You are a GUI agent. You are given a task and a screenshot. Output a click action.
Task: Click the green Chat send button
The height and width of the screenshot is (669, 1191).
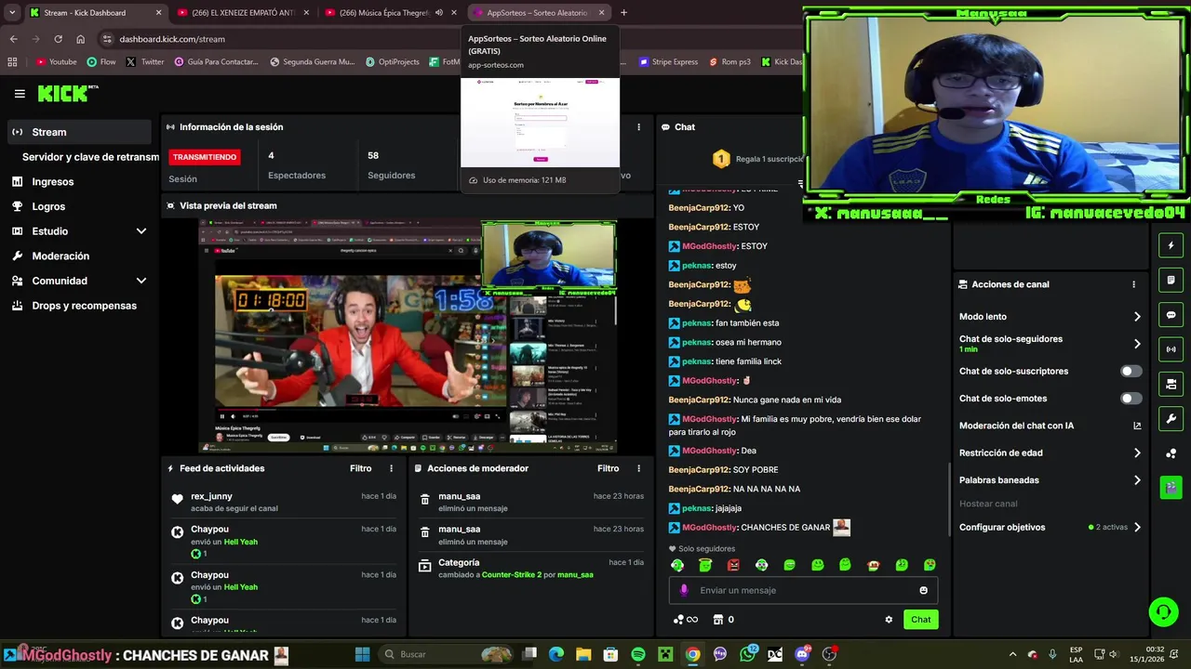[920, 620]
